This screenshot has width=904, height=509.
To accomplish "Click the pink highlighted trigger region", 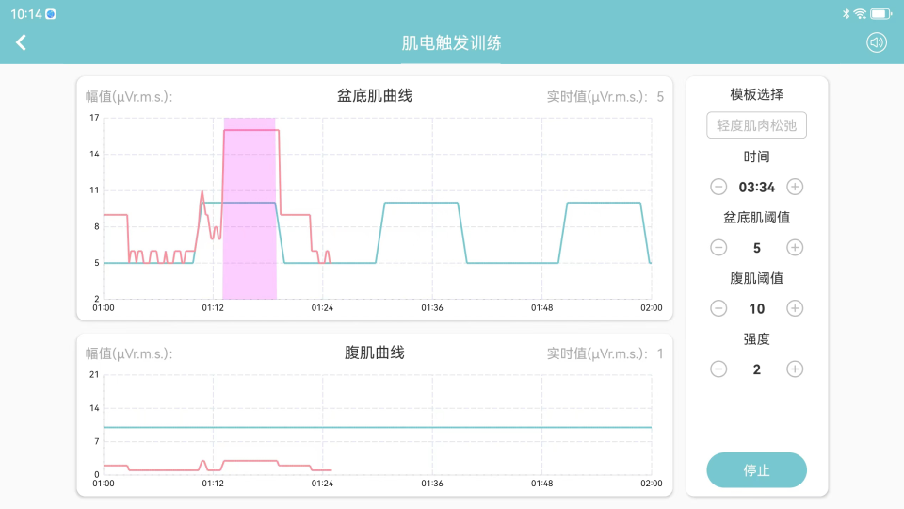I will 250,207.
